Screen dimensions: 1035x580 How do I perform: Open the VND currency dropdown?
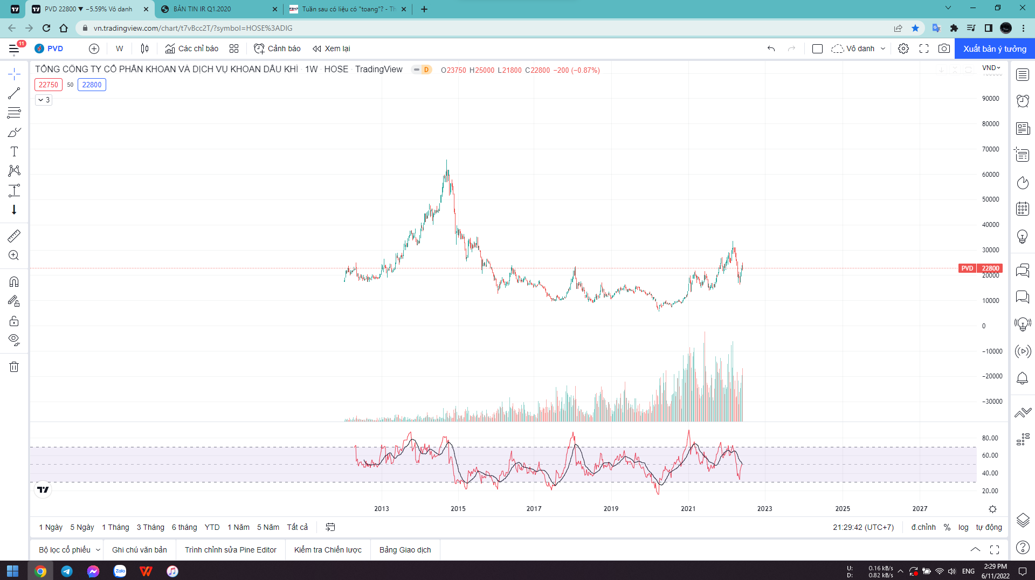[x=991, y=68]
